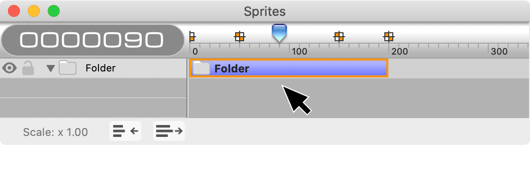Toggle the Folder lock icon
The width and height of the screenshot is (530, 191).
click(28, 68)
